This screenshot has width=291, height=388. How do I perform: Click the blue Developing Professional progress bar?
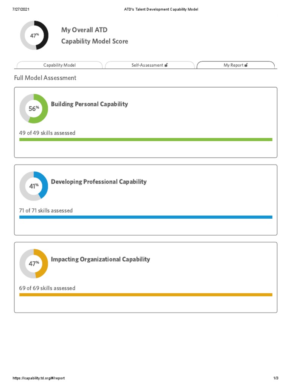[x=145, y=217]
